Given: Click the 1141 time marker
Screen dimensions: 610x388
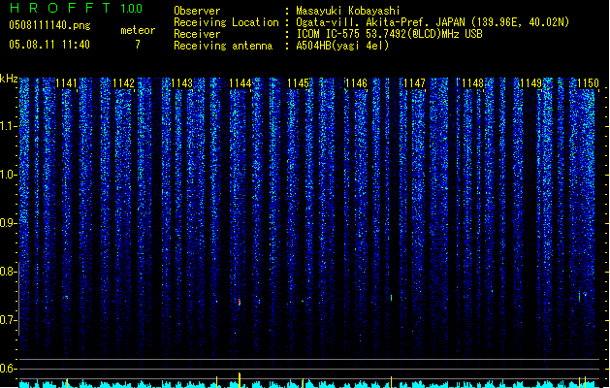Looking at the screenshot, I should [66, 83].
